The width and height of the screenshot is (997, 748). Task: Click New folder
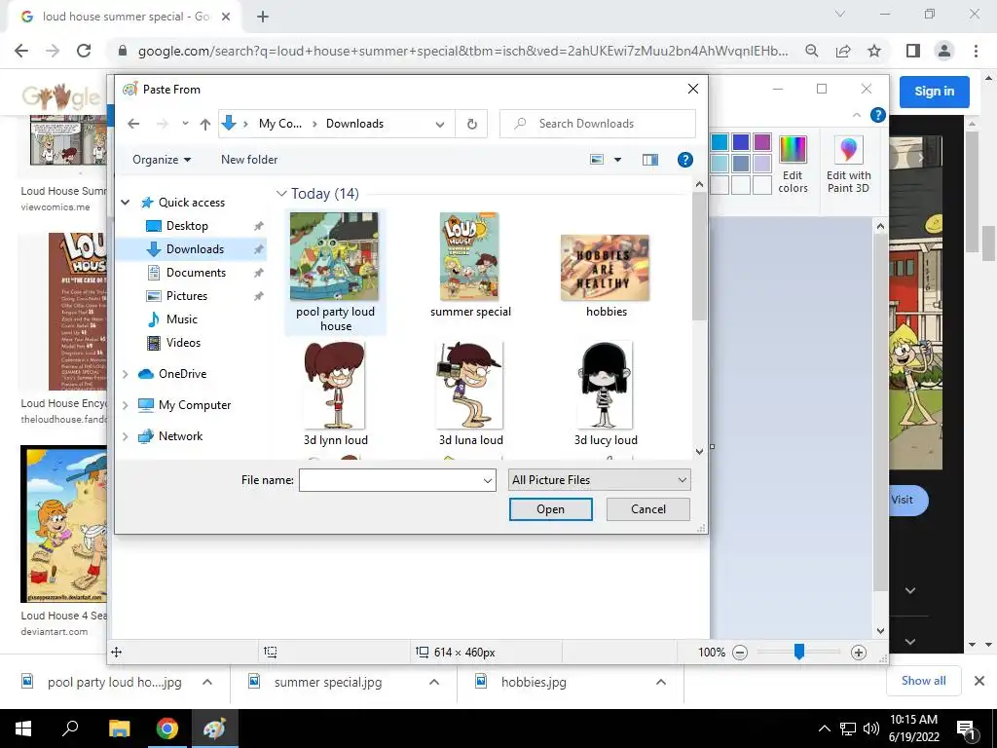249,160
